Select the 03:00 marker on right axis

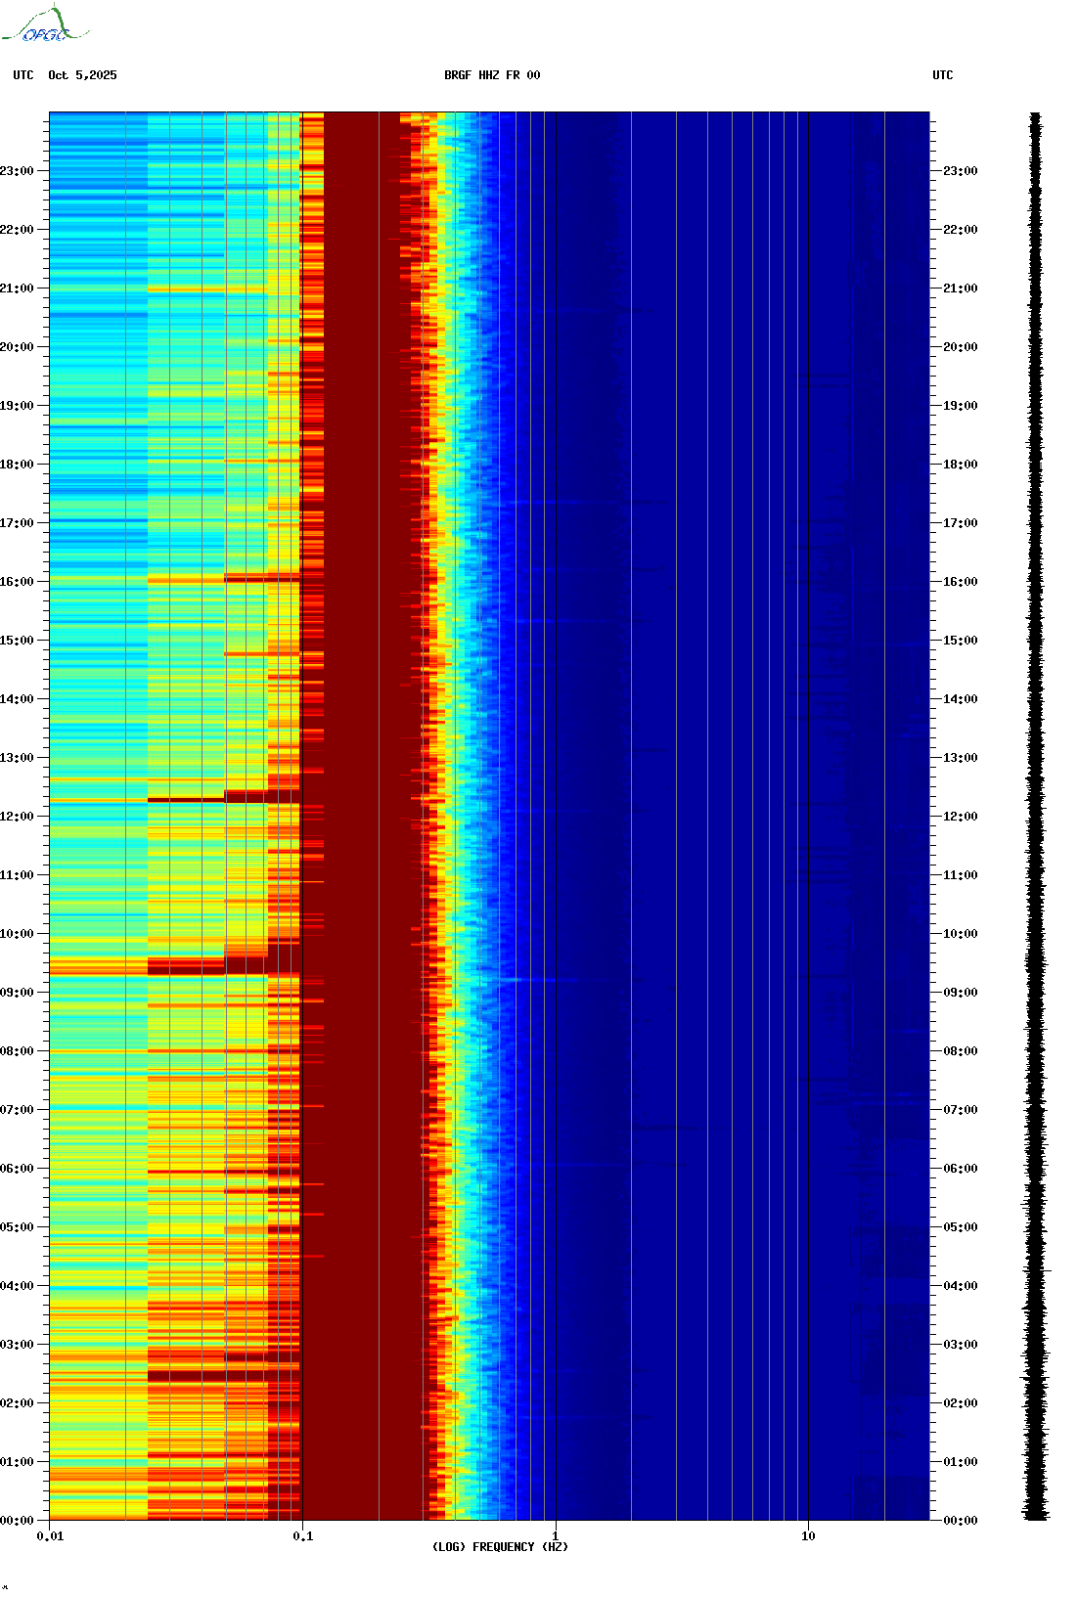960,1345
